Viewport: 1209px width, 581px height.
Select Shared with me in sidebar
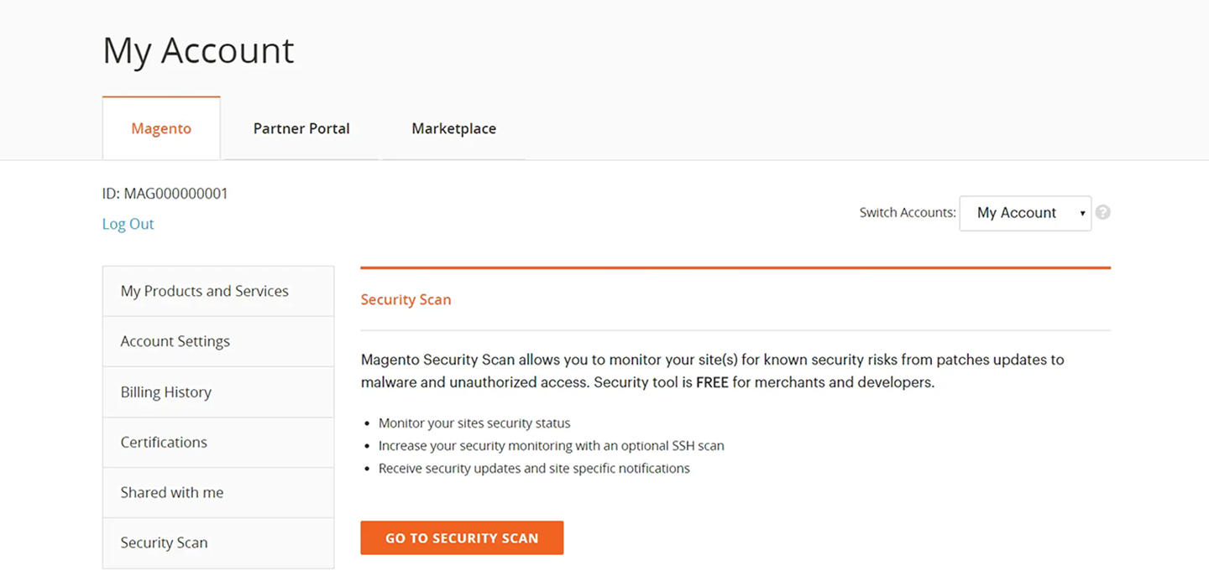coord(171,492)
